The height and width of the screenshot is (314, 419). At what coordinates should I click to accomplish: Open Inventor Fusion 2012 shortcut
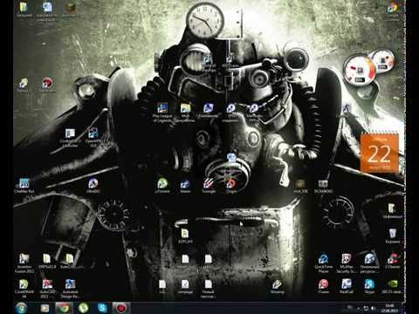click(24, 263)
